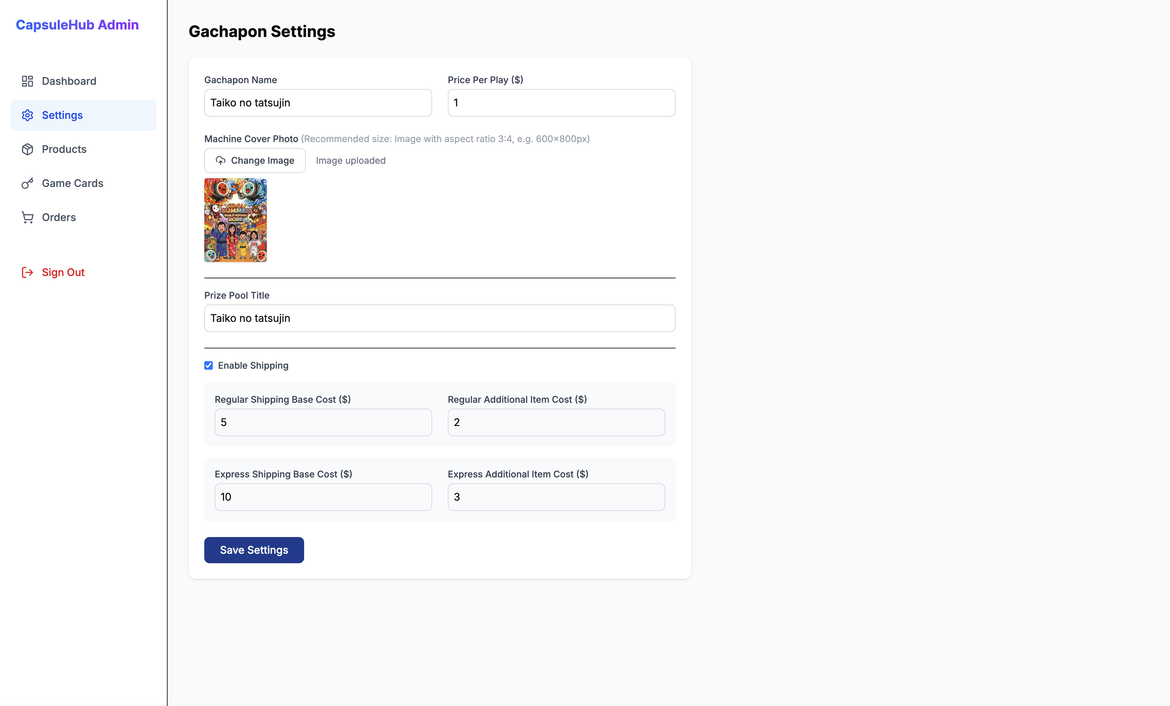
Task: Open the Game Cards section label
Action: pos(73,183)
